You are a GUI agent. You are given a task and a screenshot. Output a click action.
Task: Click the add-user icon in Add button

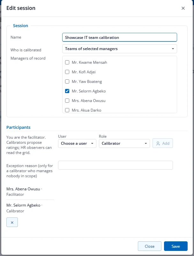coord(158,143)
